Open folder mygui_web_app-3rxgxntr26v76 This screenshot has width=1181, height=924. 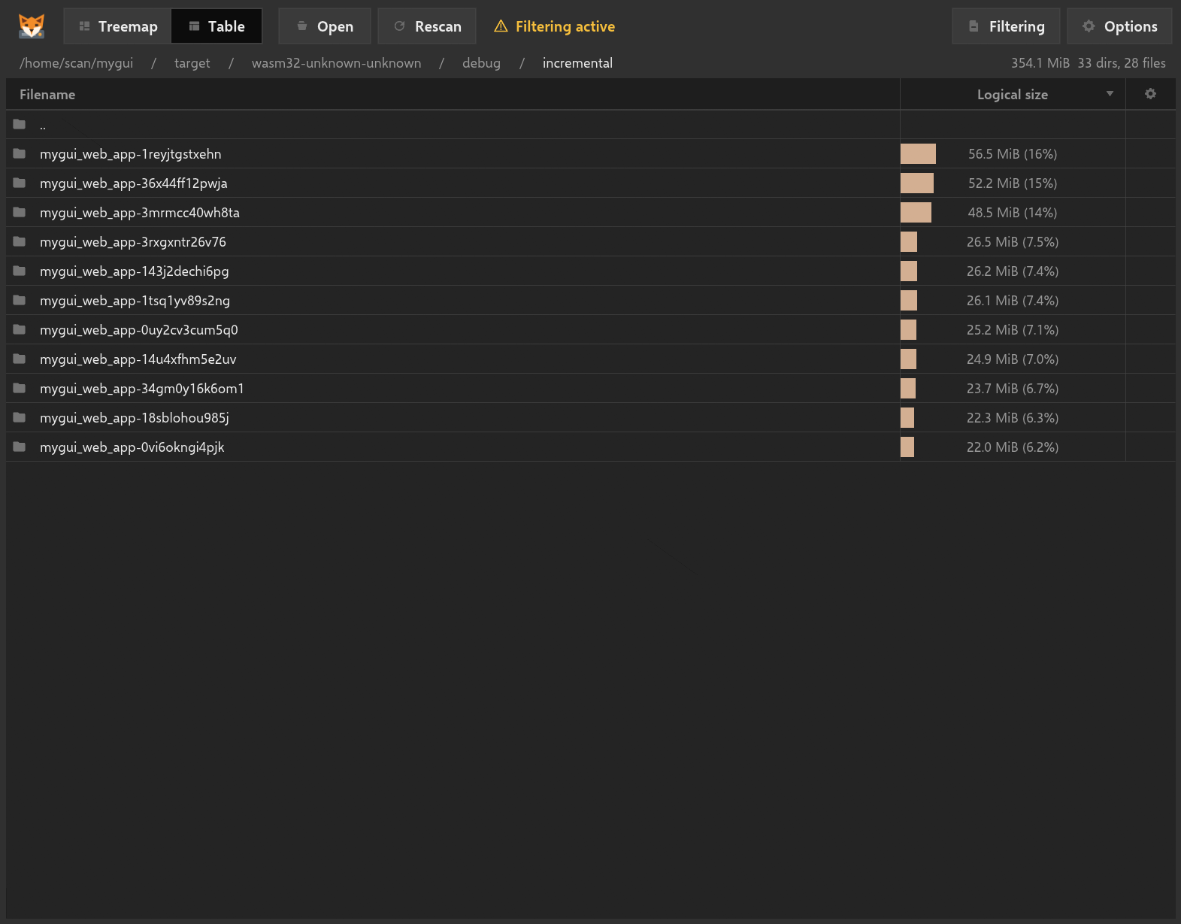(133, 242)
